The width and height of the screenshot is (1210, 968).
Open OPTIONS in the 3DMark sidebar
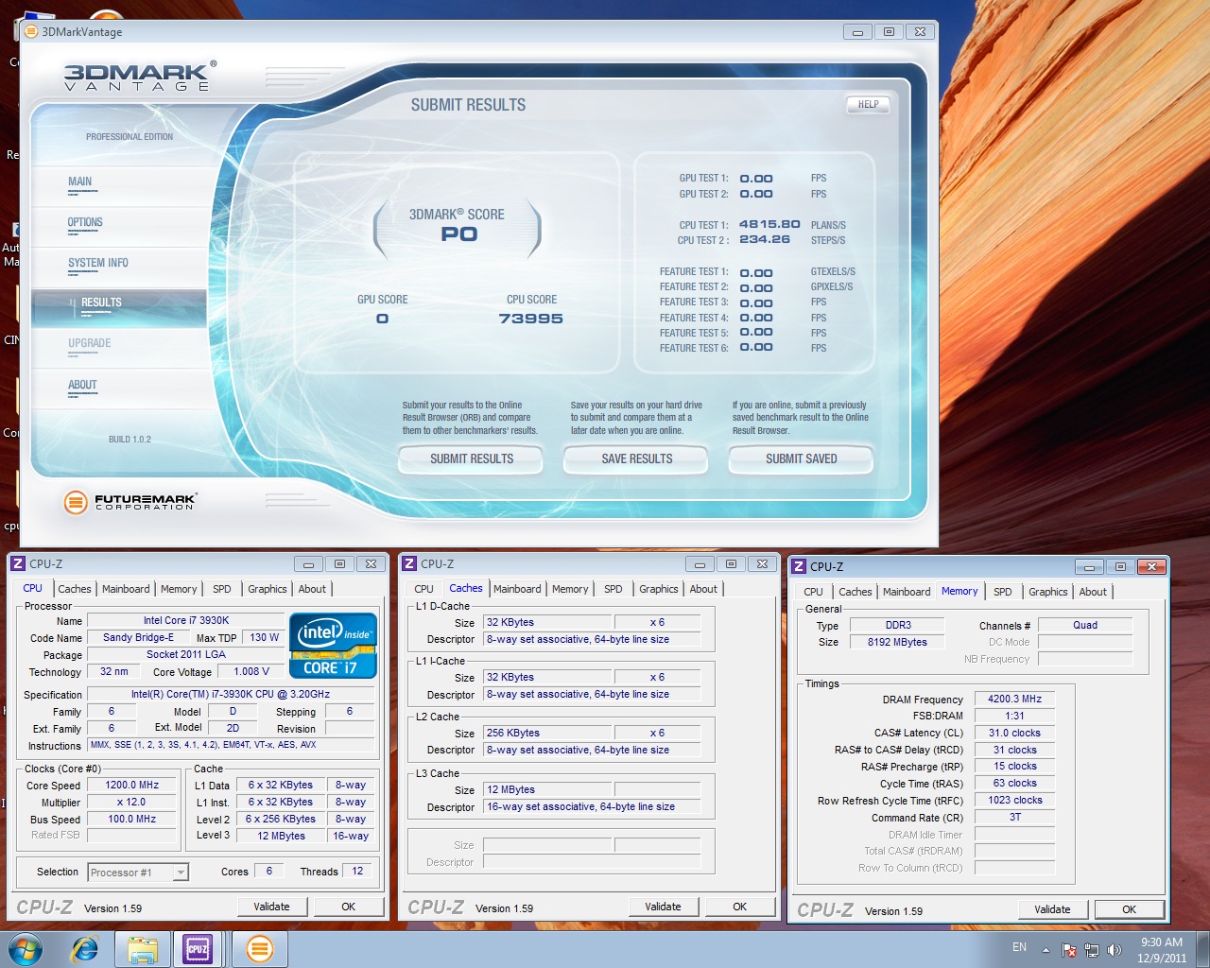click(x=85, y=222)
